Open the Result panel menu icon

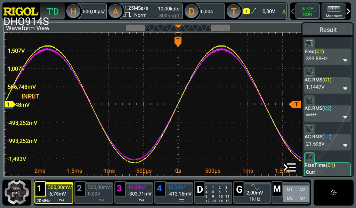point(343,29)
